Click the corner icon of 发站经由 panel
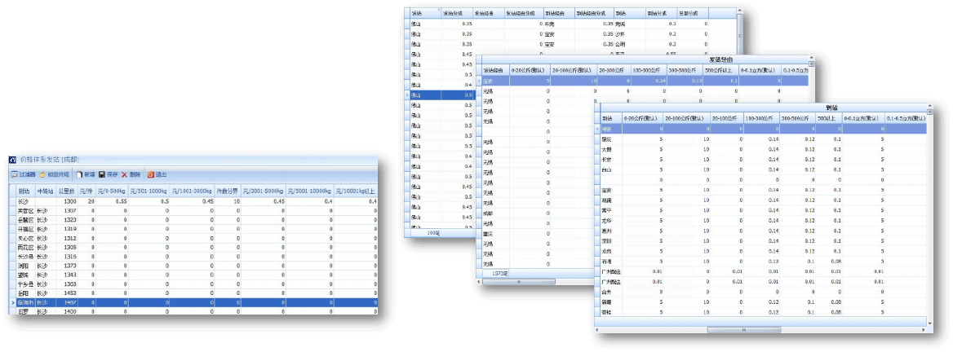Screen dimensions: 953x352 pos(811,62)
